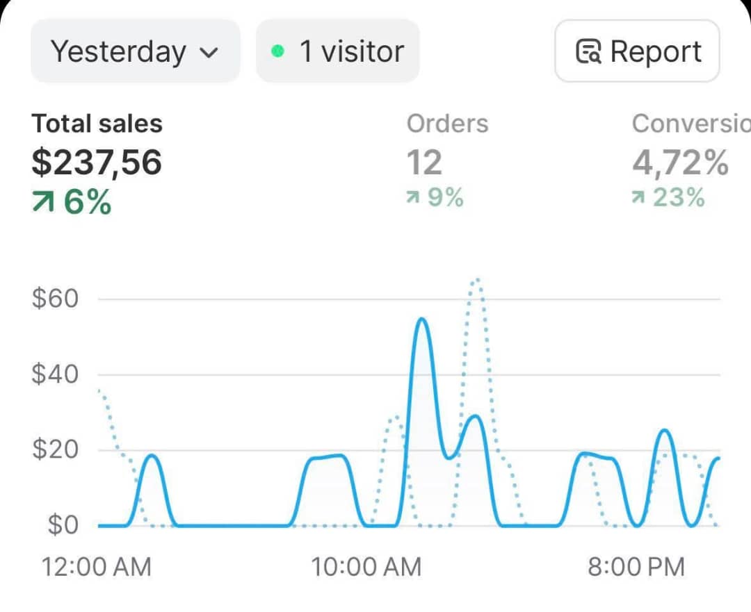Click the green live visitor dot
Screen dimensions: 751x612
pos(277,51)
